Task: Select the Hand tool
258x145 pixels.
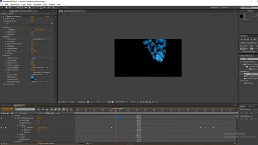Action: click(x=6, y=8)
